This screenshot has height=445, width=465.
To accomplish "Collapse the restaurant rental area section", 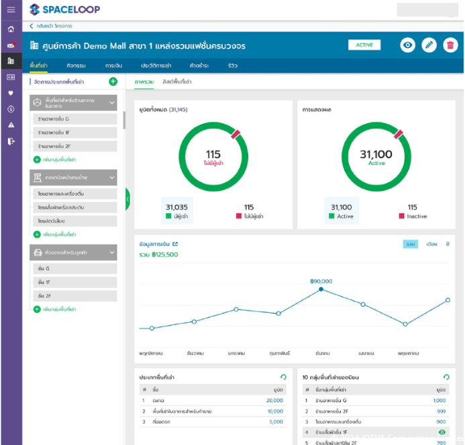I will 112,103.
